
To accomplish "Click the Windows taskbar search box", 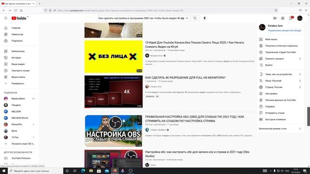I will click(35, 171).
